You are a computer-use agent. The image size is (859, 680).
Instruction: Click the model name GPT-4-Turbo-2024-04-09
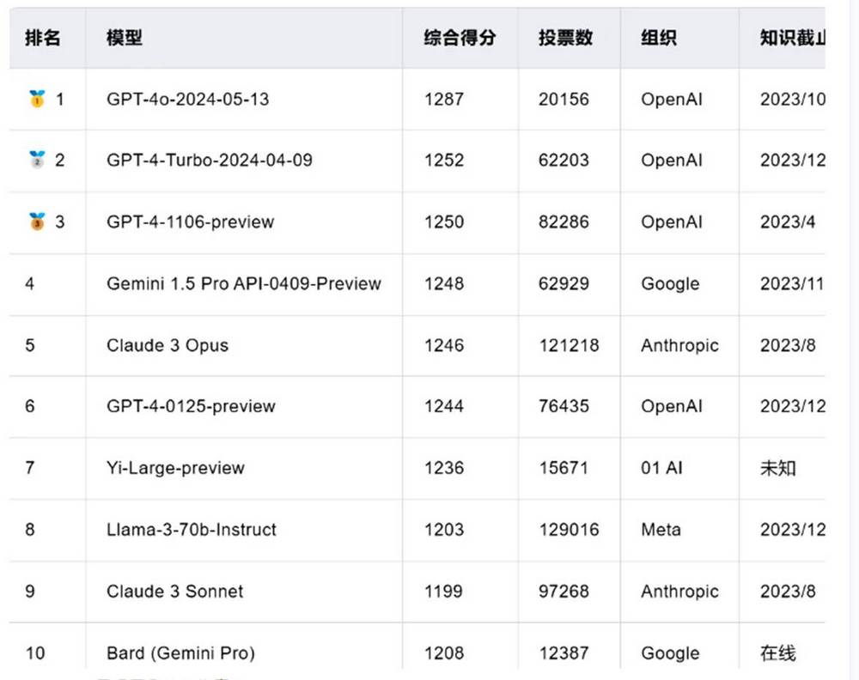point(210,160)
